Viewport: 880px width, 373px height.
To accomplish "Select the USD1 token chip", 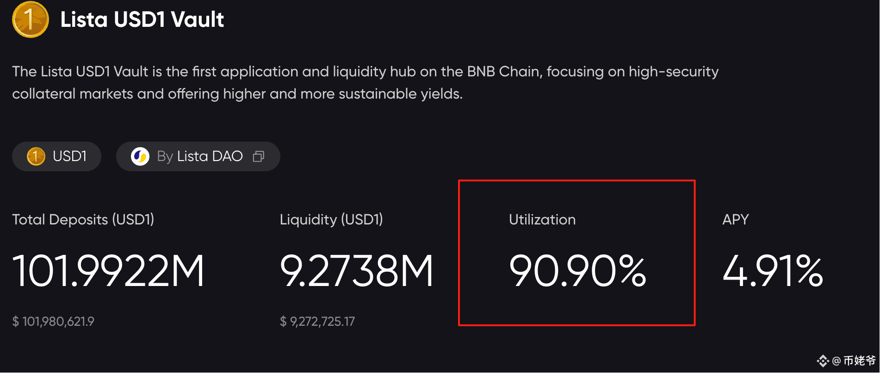I will tap(56, 156).
